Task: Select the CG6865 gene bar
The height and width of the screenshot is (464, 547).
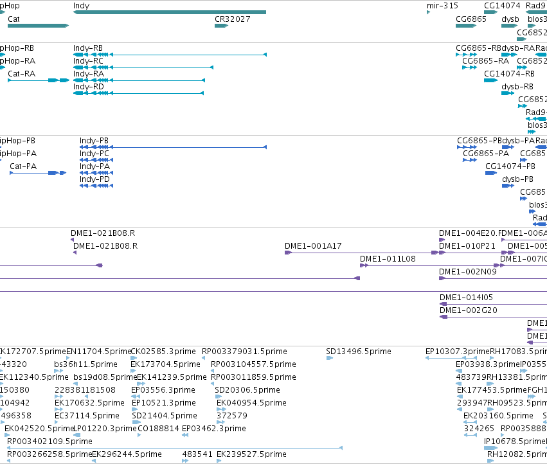Action: [x=466, y=26]
